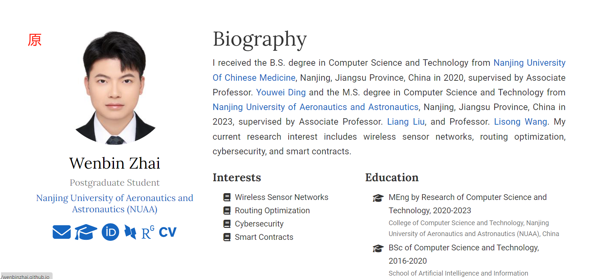Open the ORCID iD icon
The width and height of the screenshot is (599, 279).
110,232
